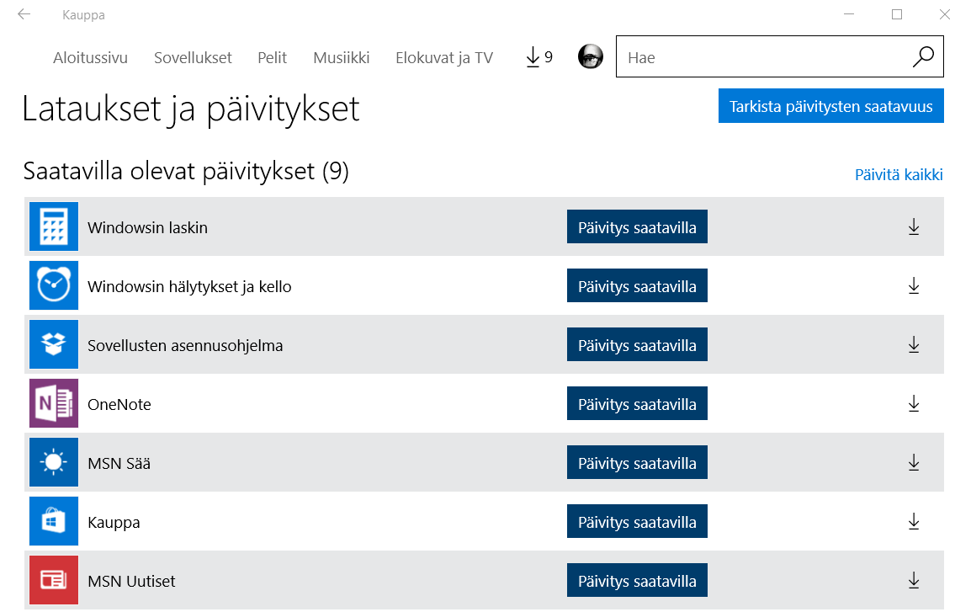Image resolution: width=955 pixels, height=612 pixels.
Task: Click Saatavilla olevat päivitykset (9) heading
Action: [186, 171]
